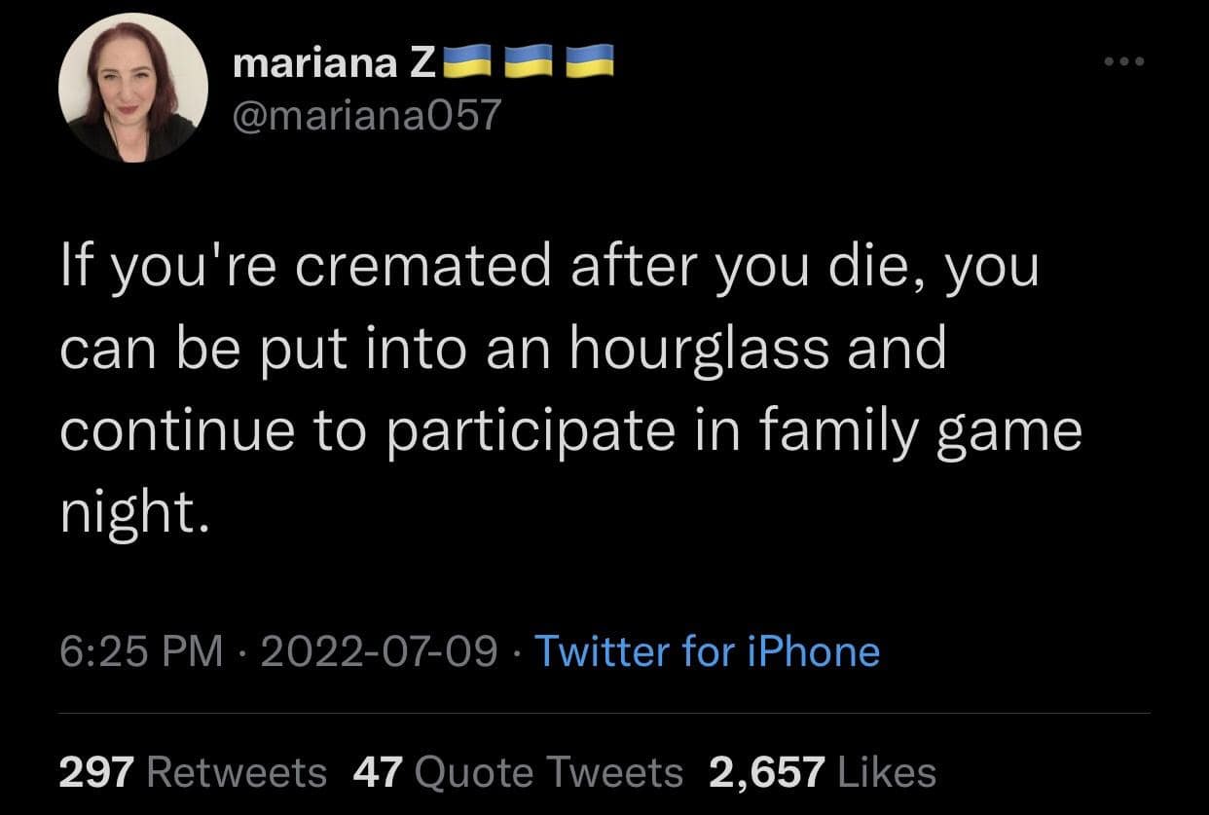Click the last Ukraine flag emoji
1209x815 pixels.
(589, 62)
